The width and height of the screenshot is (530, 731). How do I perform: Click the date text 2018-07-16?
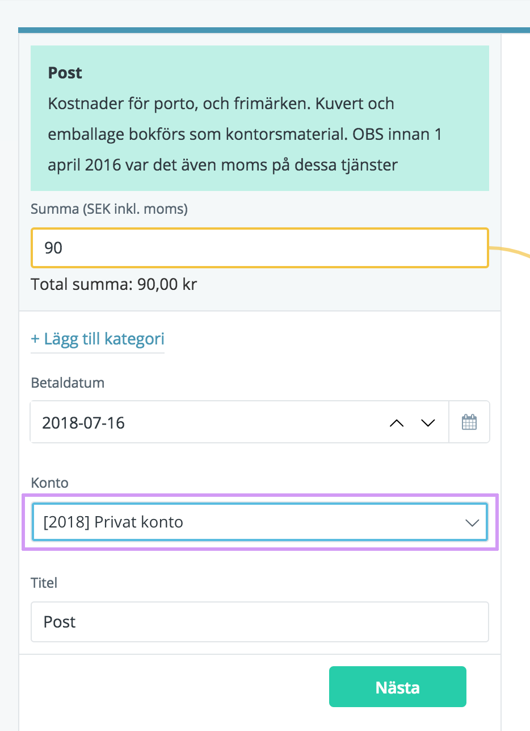pyautogui.click(x=83, y=423)
